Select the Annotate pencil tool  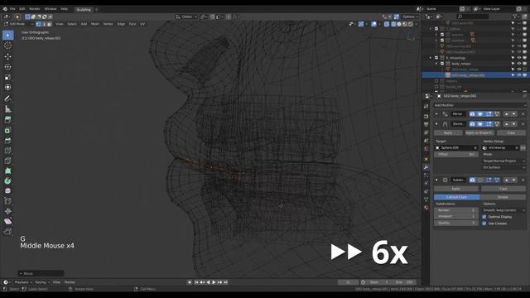[x=7, y=99]
